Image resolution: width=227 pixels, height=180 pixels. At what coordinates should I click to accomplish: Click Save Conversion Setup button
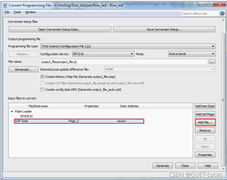point(164,29)
